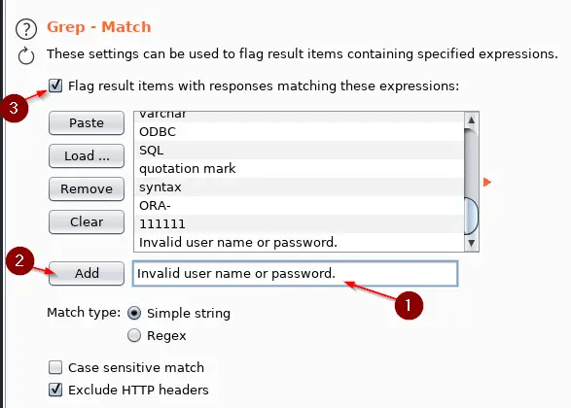The image size is (571, 408).
Task: Click the Remove button
Action: tap(87, 189)
